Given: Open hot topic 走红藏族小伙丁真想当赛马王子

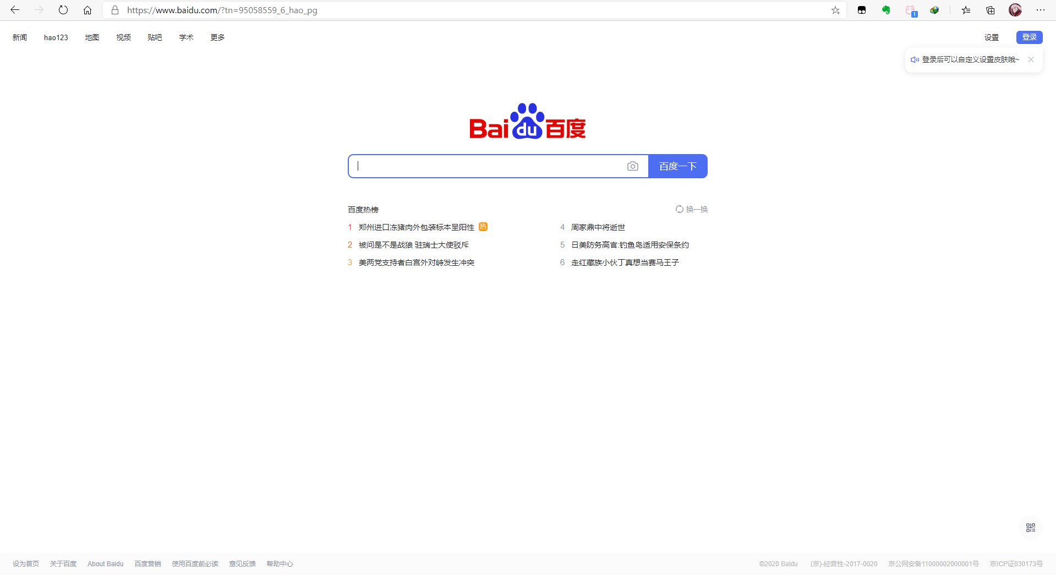Looking at the screenshot, I should click(x=625, y=262).
